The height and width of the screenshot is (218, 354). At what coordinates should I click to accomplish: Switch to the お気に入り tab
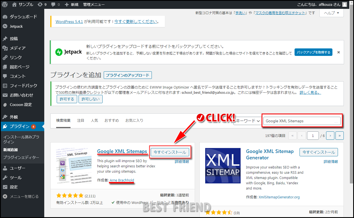pos(134,121)
